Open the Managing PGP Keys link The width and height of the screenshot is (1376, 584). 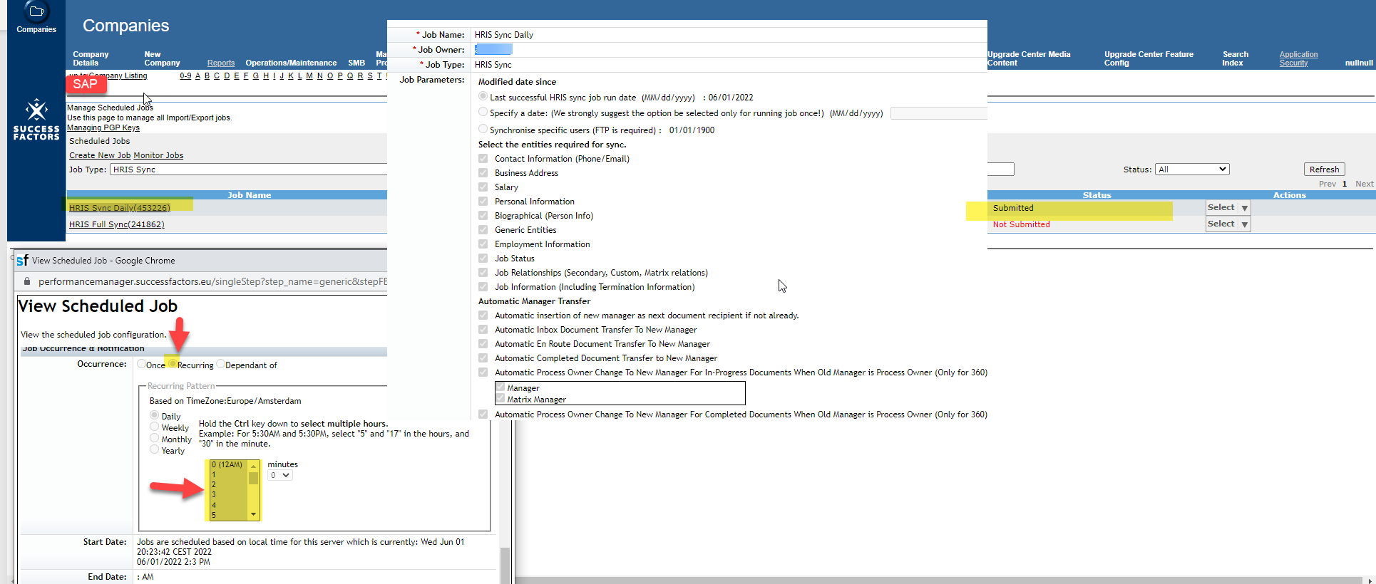[103, 128]
